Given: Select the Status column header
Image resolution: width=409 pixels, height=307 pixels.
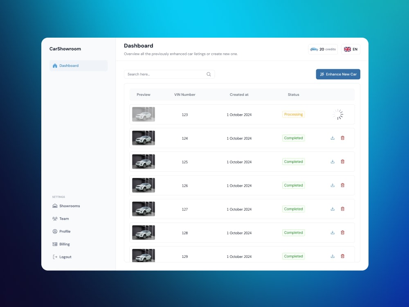Looking at the screenshot, I should pos(293,95).
